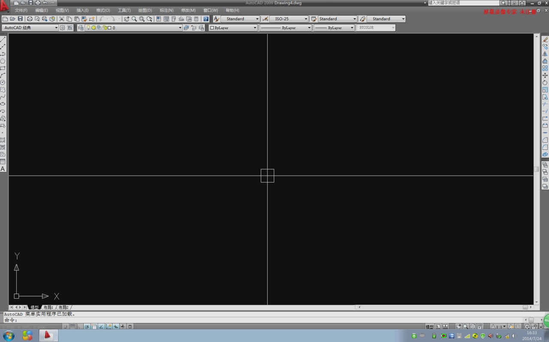Select the Multiline Text A tool
Viewport: 549px width, 342px height.
tap(3, 169)
